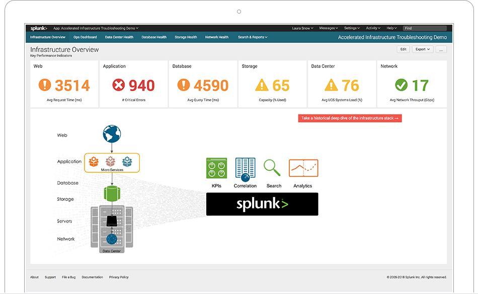Expand the Laura Snow user menu
478x294 pixels.
click(303, 28)
